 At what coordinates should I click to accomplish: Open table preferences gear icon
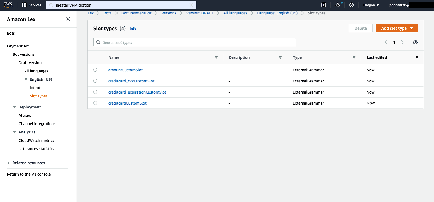[415, 42]
